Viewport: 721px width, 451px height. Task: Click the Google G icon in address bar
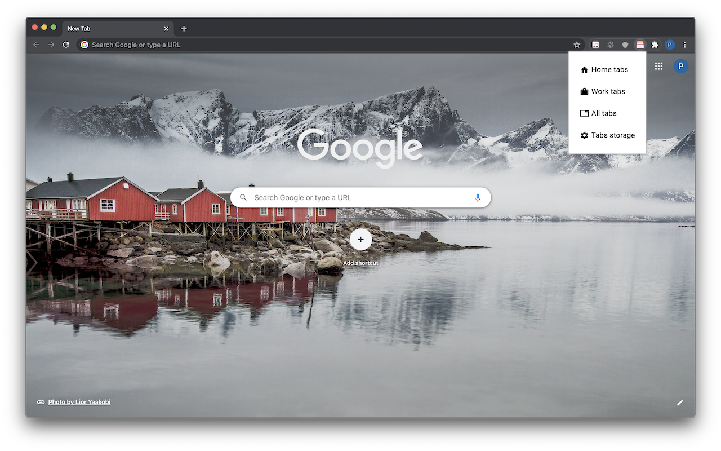pos(84,45)
